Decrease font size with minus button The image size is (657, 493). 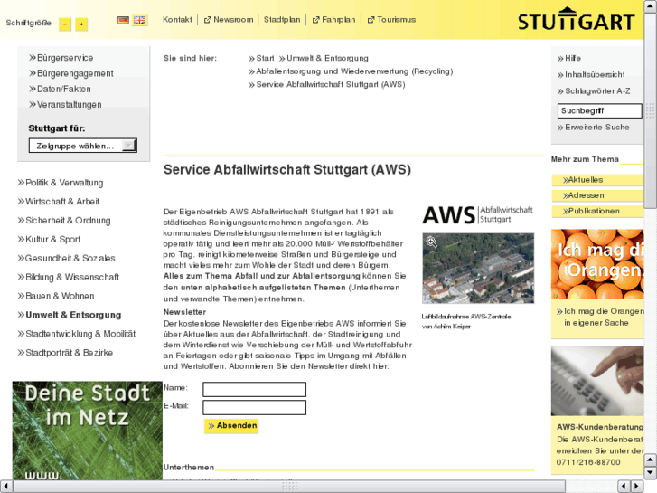coord(65,24)
